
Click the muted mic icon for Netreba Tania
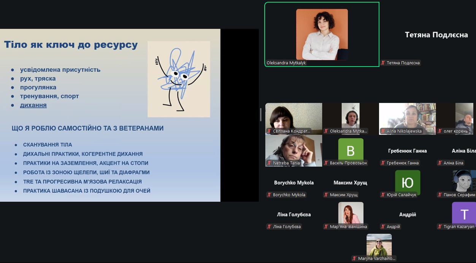point(269,163)
